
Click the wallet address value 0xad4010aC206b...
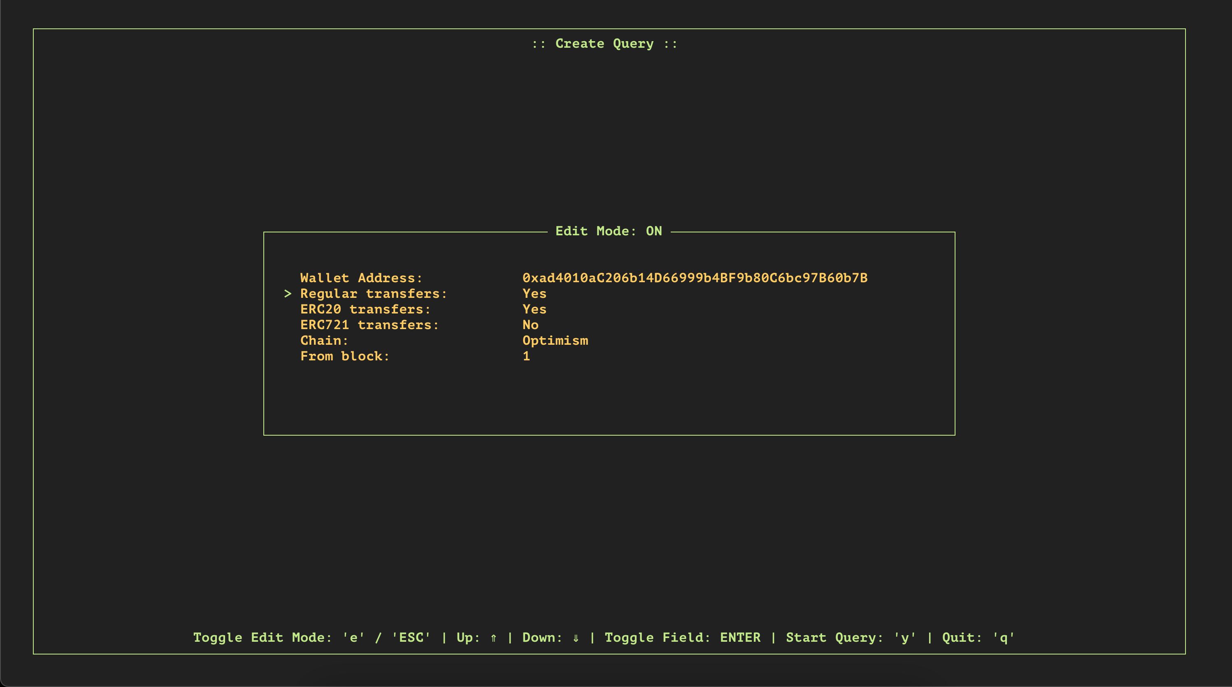point(695,278)
